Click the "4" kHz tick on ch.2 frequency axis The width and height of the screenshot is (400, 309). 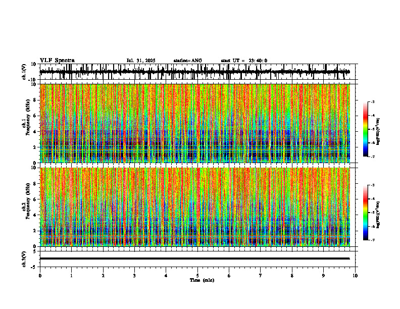coord(35,215)
